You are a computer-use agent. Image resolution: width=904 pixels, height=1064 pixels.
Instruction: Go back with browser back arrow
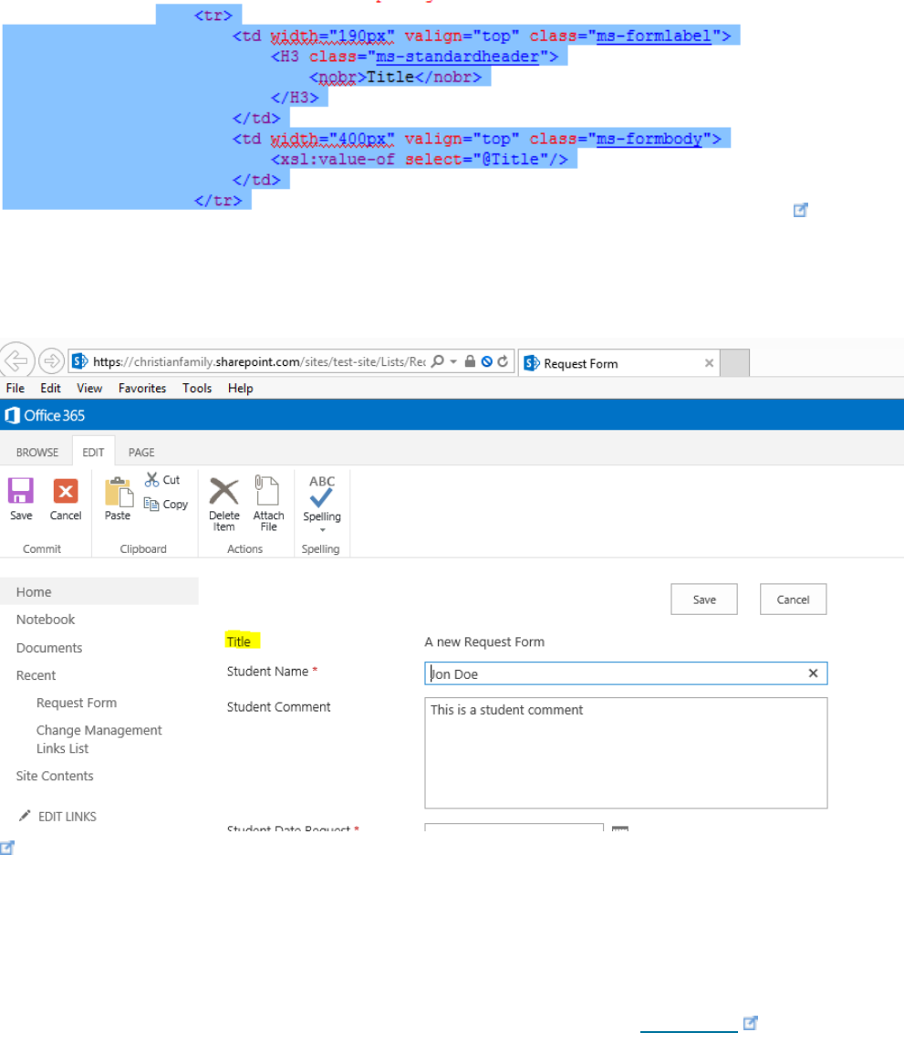click(17, 360)
